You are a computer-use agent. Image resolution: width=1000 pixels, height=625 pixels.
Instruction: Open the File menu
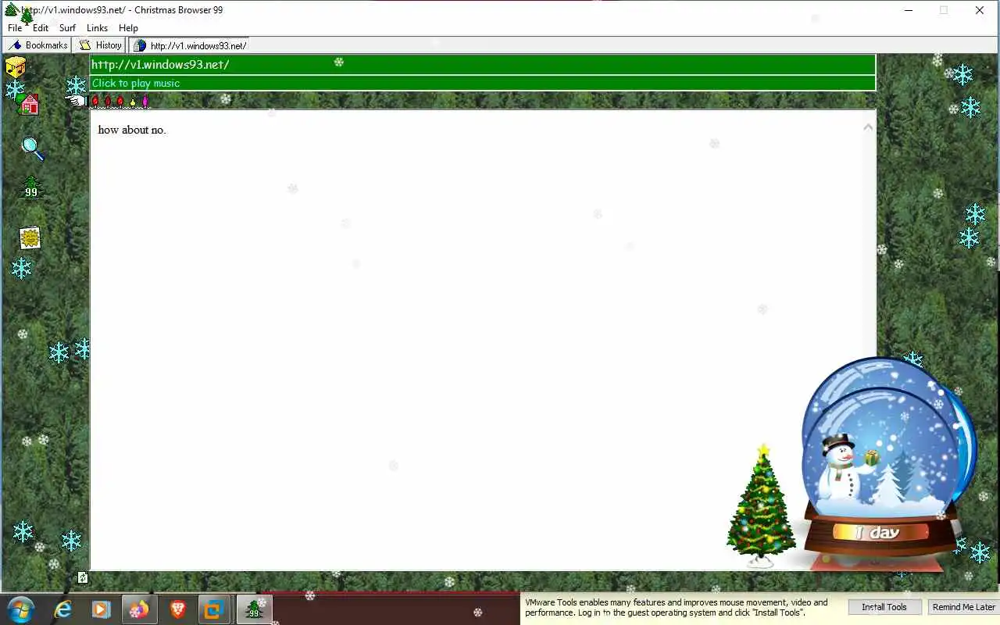pos(15,28)
